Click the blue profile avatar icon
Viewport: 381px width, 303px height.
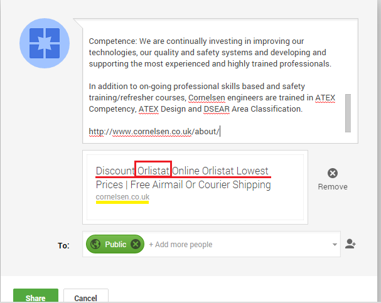45,43
